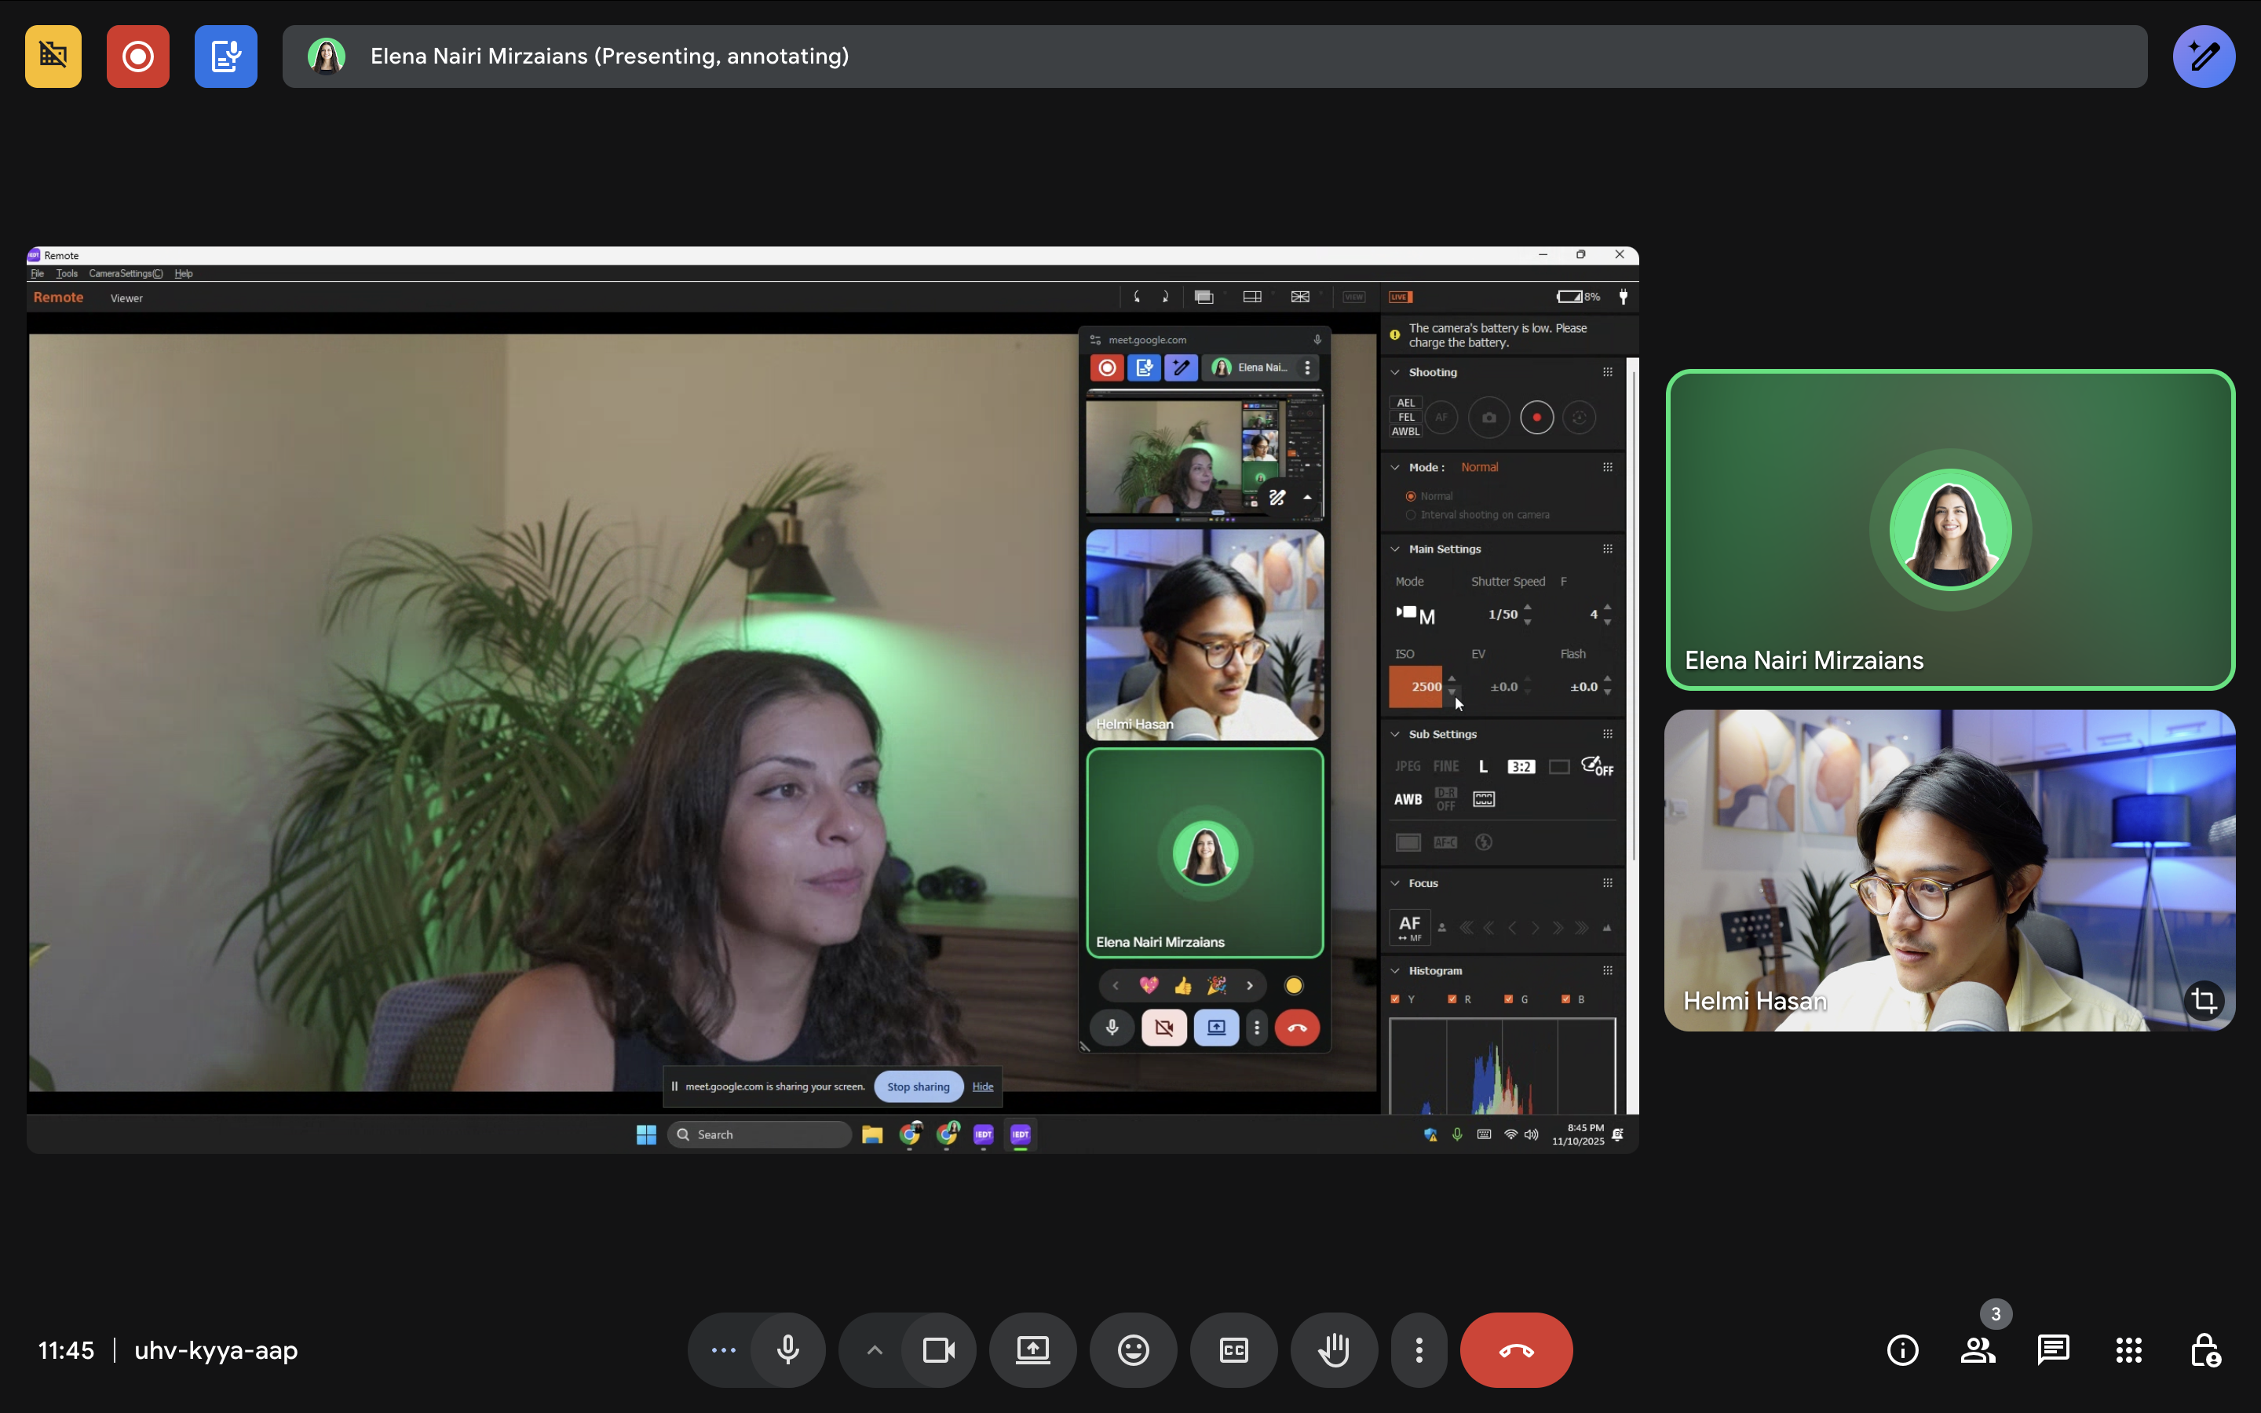Raise your hand in the meeting
The width and height of the screenshot is (2261, 1413).
click(x=1333, y=1349)
